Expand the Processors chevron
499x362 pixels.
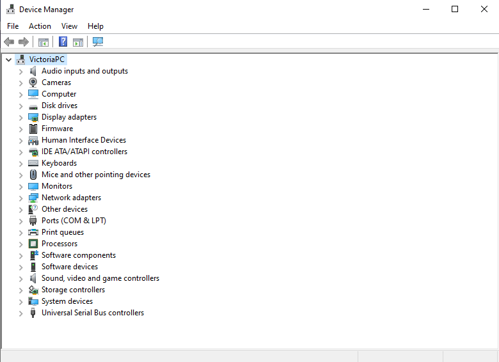tap(20, 244)
